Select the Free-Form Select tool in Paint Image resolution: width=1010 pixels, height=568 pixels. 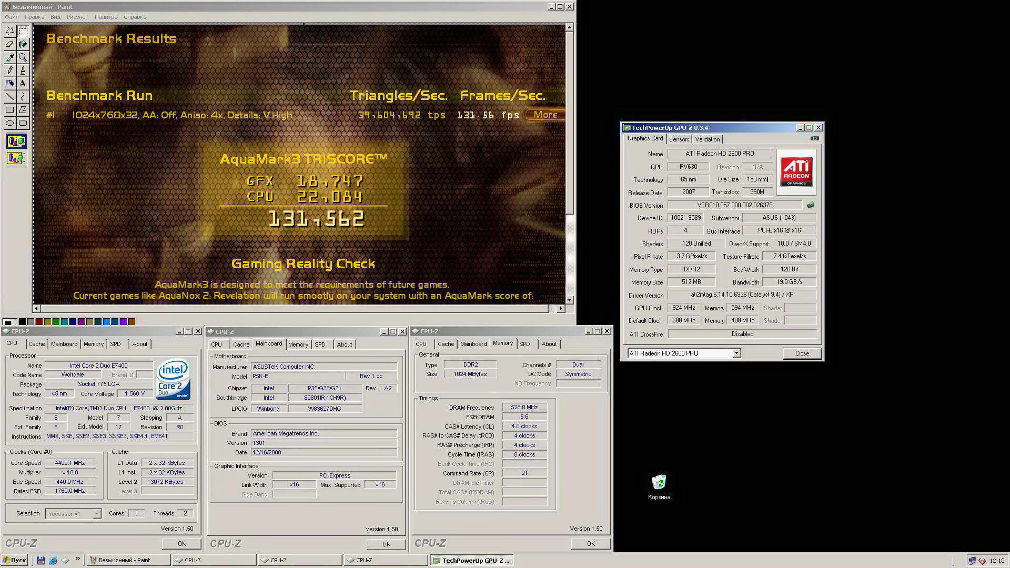(9, 31)
